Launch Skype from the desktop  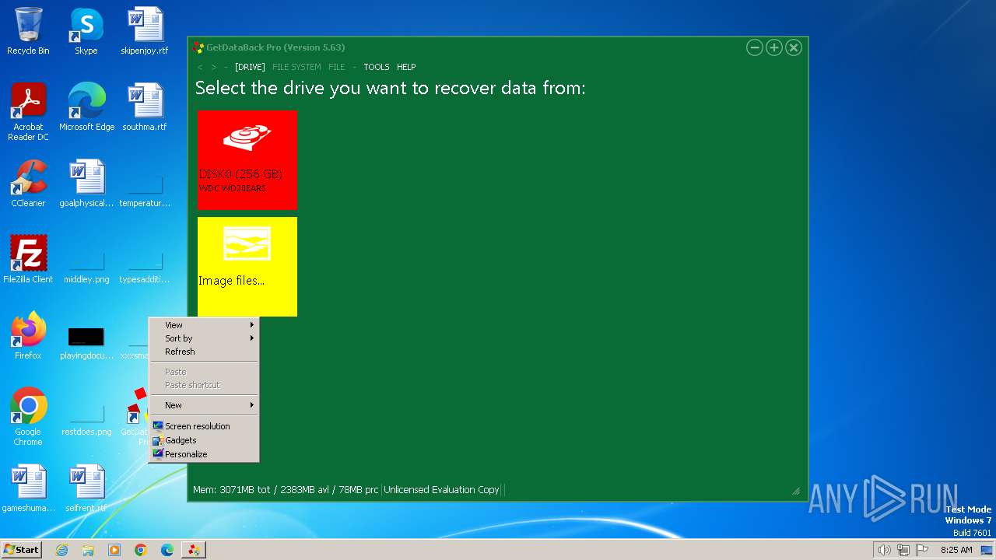pos(86,31)
